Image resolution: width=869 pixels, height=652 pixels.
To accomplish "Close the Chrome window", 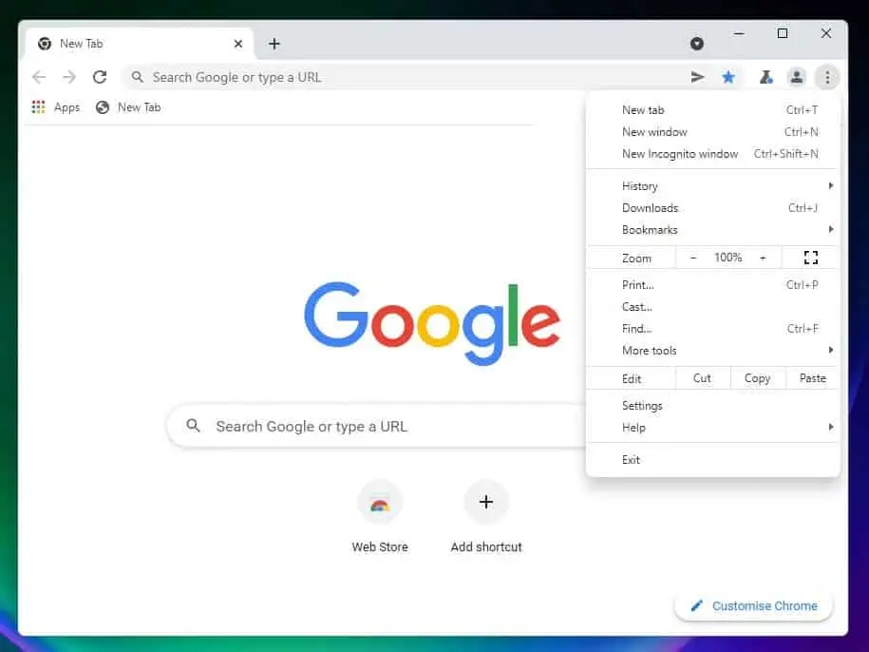I will tap(825, 34).
